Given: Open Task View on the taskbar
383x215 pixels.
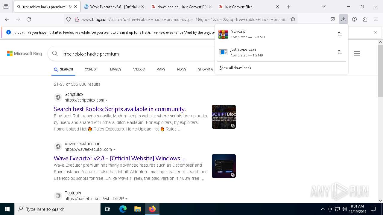Looking at the screenshot, I should 108,209.
